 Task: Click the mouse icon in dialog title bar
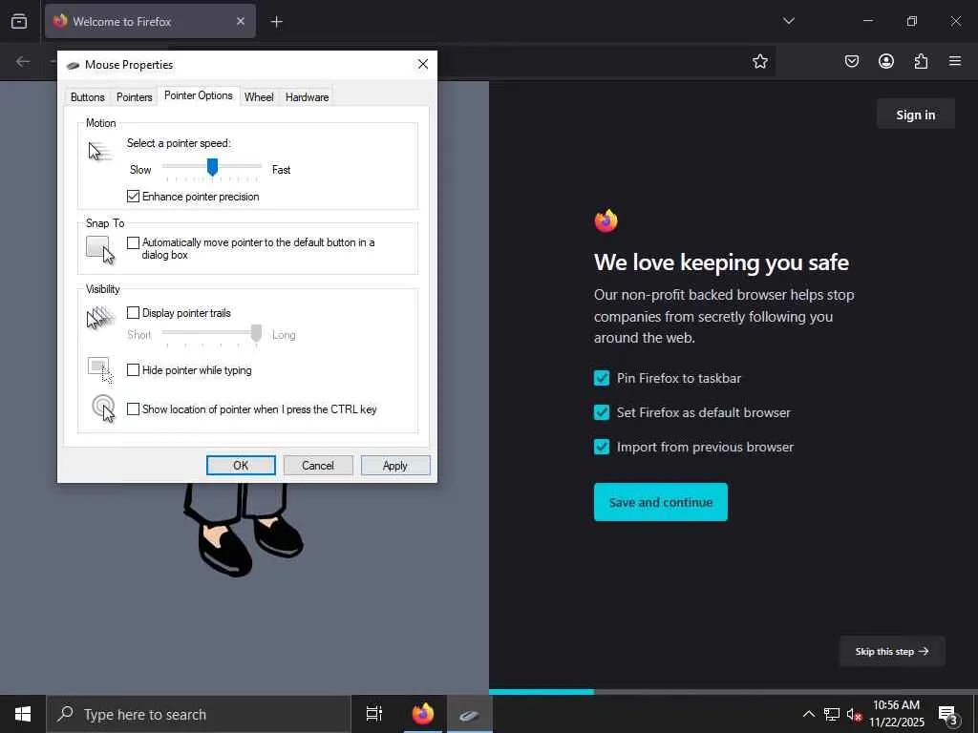point(73,65)
